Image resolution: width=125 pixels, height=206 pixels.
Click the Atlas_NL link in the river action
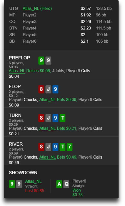(x=48, y=157)
